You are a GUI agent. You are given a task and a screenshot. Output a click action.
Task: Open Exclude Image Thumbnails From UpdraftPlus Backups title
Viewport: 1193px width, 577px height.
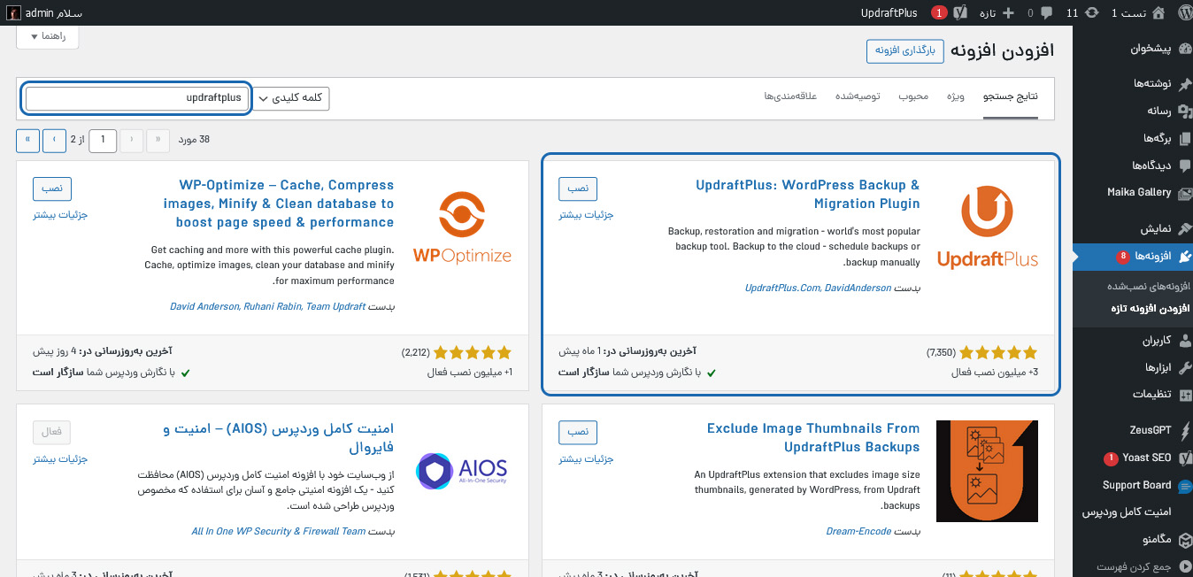[x=813, y=438]
